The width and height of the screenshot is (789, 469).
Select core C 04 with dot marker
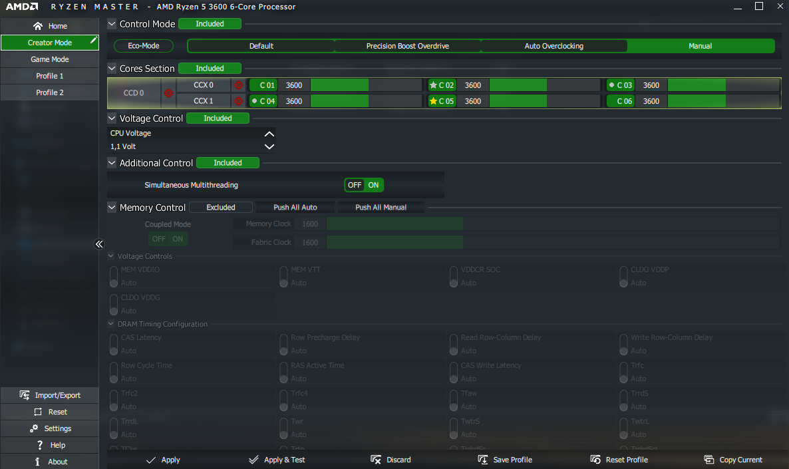coord(263,101)
